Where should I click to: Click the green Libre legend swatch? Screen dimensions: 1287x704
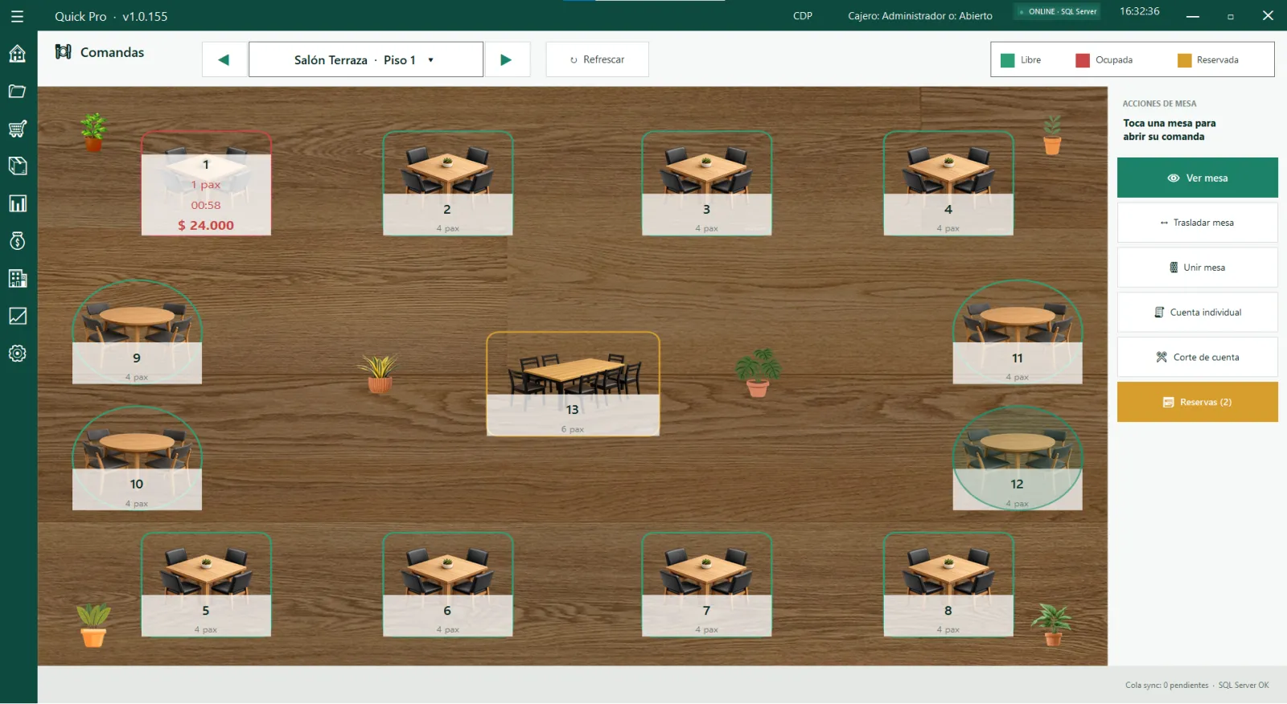1007,60
